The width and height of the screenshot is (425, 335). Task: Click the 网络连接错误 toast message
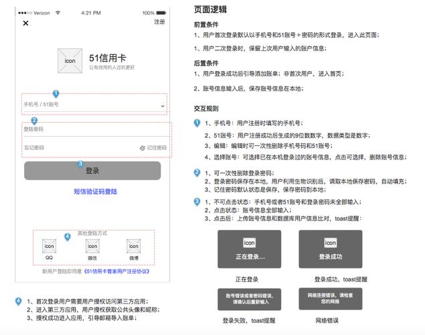[330, 298]
